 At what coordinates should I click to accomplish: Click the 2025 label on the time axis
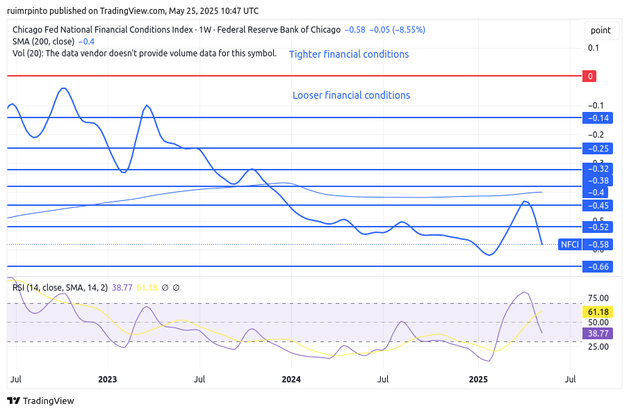click(x=478, y=380)
